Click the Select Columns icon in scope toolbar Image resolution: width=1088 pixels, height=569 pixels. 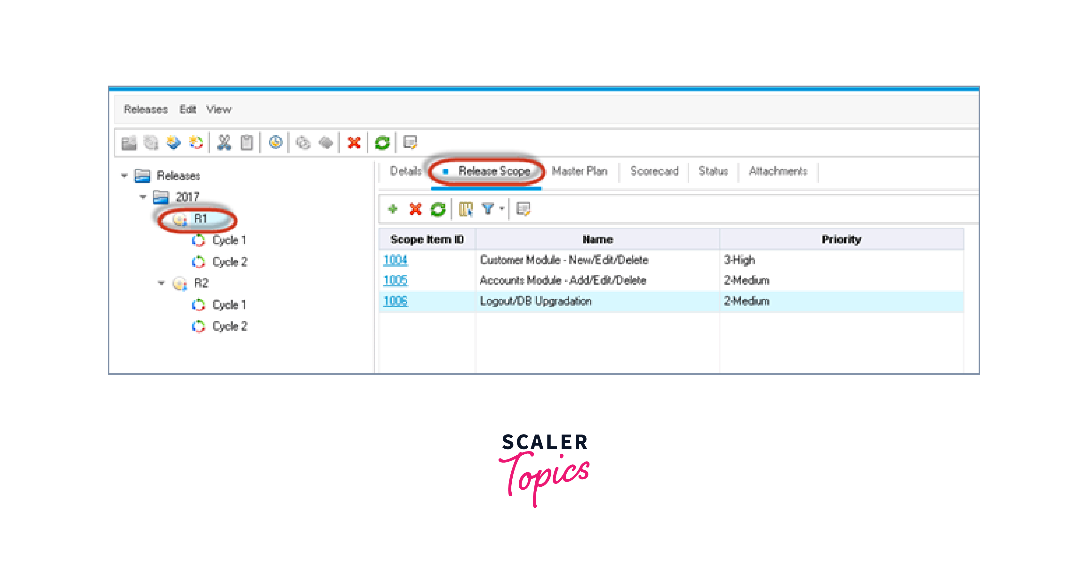pyautogui.click(x=466, y=209)
